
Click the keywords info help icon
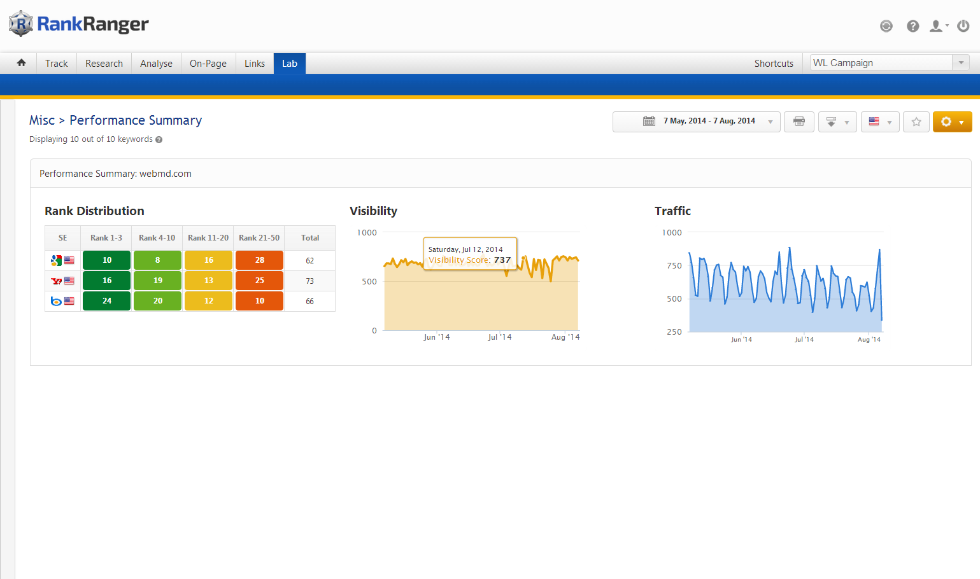159,140
